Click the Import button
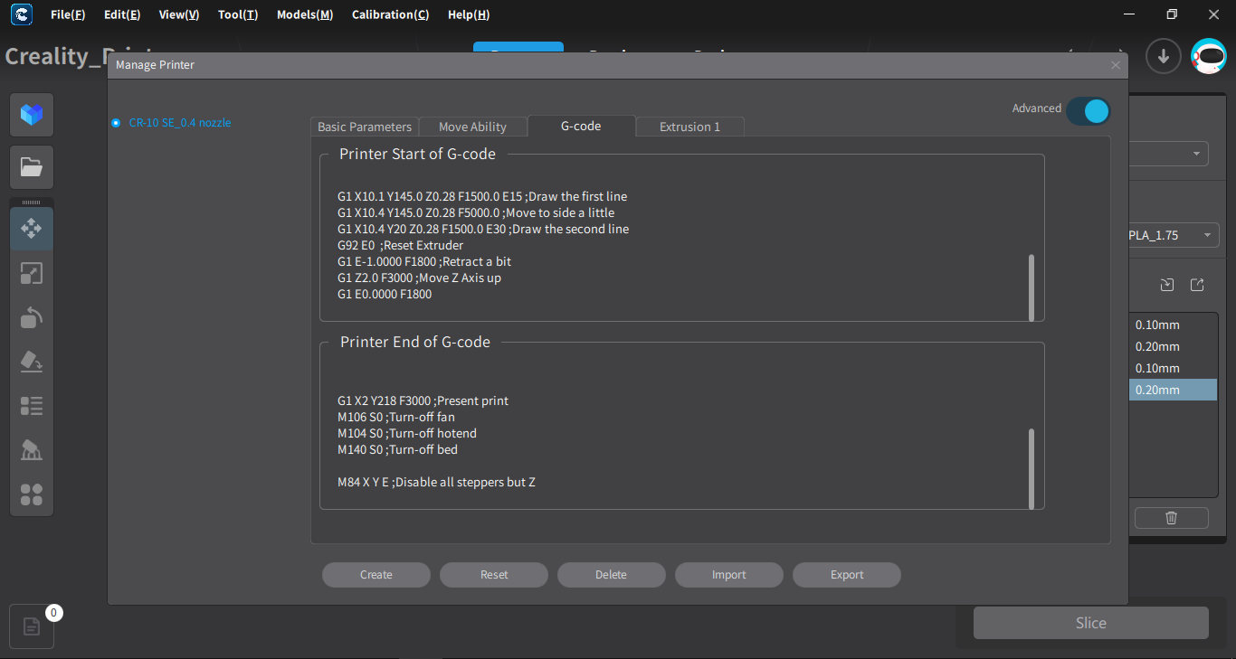This screenshot has height=659, width=1236. [x=729, y=575]
